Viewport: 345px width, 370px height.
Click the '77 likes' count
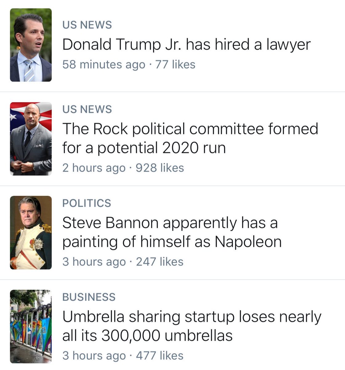point(175,64)
